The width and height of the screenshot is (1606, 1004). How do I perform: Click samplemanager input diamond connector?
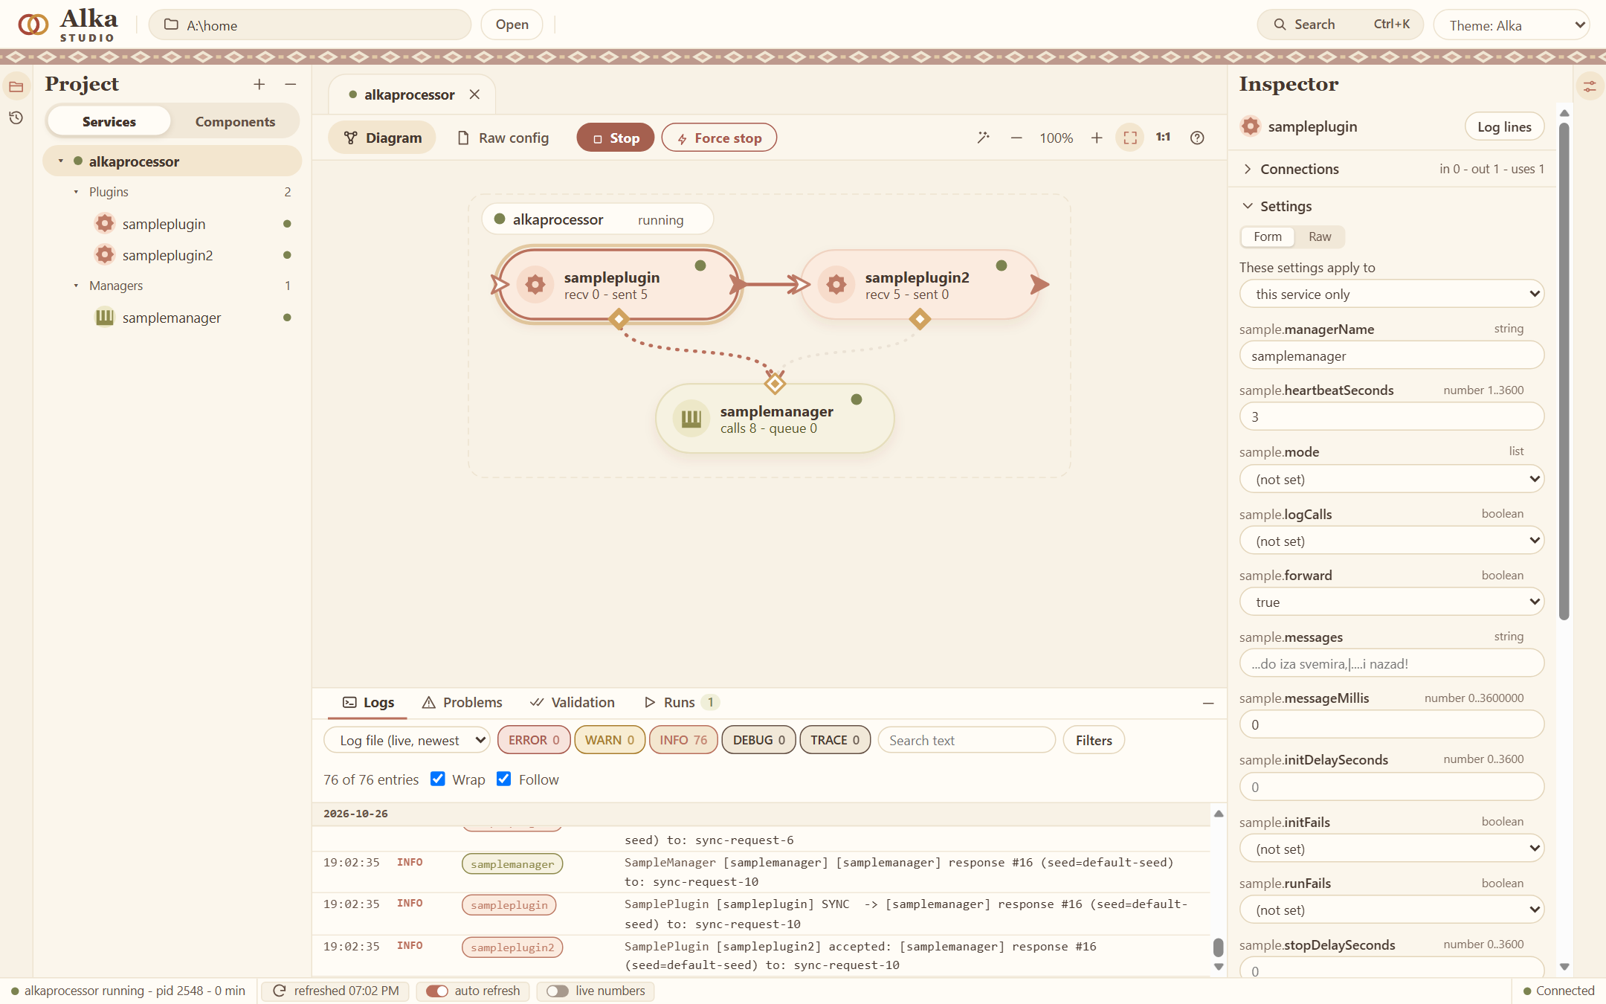(x=775, y=383)
